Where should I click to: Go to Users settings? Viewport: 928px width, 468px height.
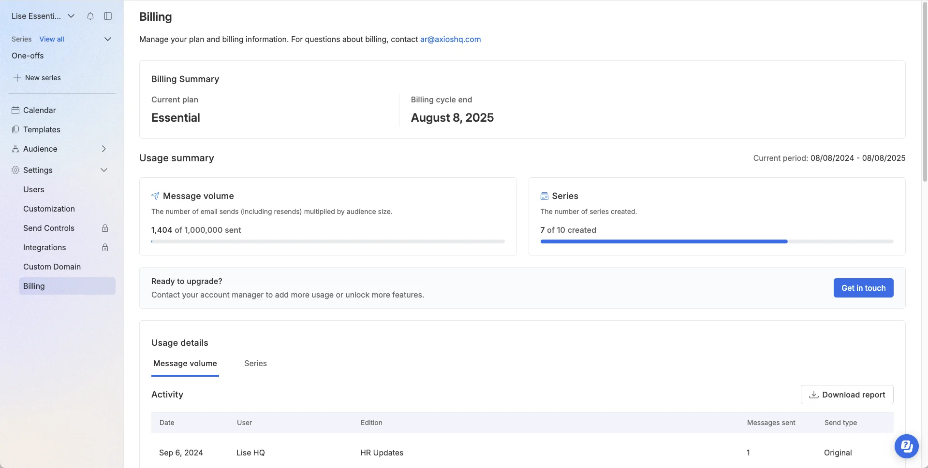point(33,189)
